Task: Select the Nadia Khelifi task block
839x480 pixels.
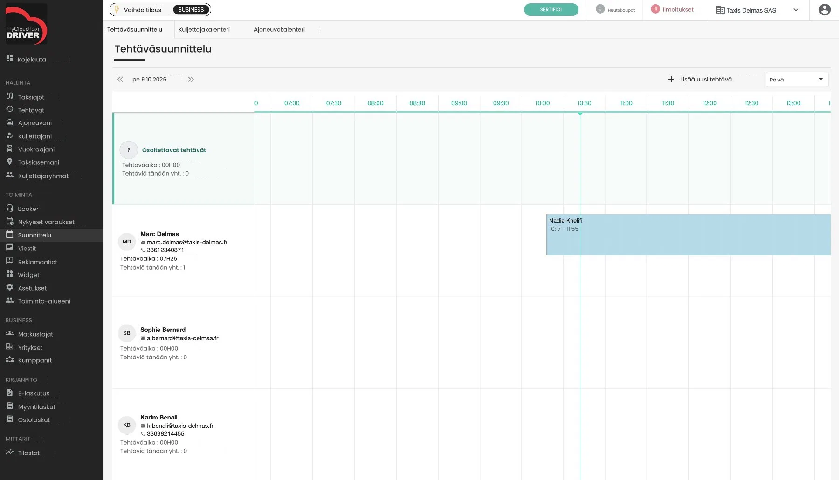Action: coord(688,235)
